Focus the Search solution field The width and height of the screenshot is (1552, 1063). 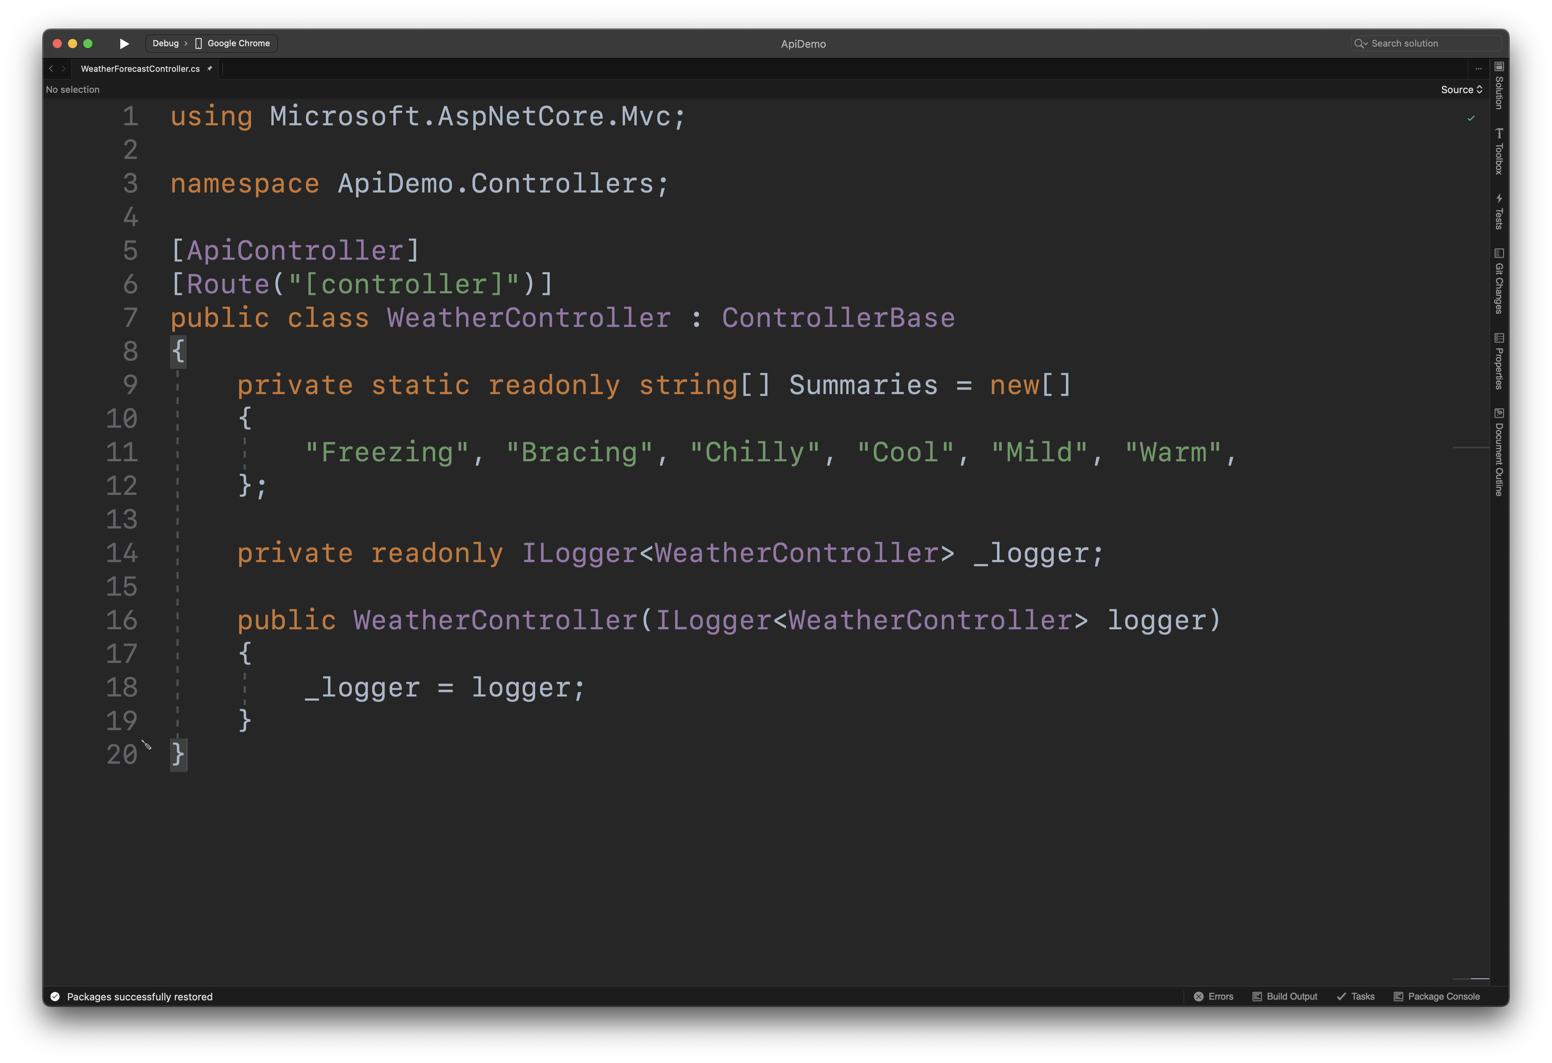tap(1427, 44)
